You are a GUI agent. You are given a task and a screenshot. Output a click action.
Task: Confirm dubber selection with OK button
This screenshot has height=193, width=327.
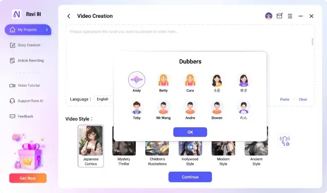pos(190,132)
